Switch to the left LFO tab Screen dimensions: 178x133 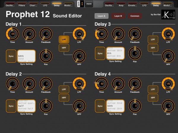[x=45, y=4]
